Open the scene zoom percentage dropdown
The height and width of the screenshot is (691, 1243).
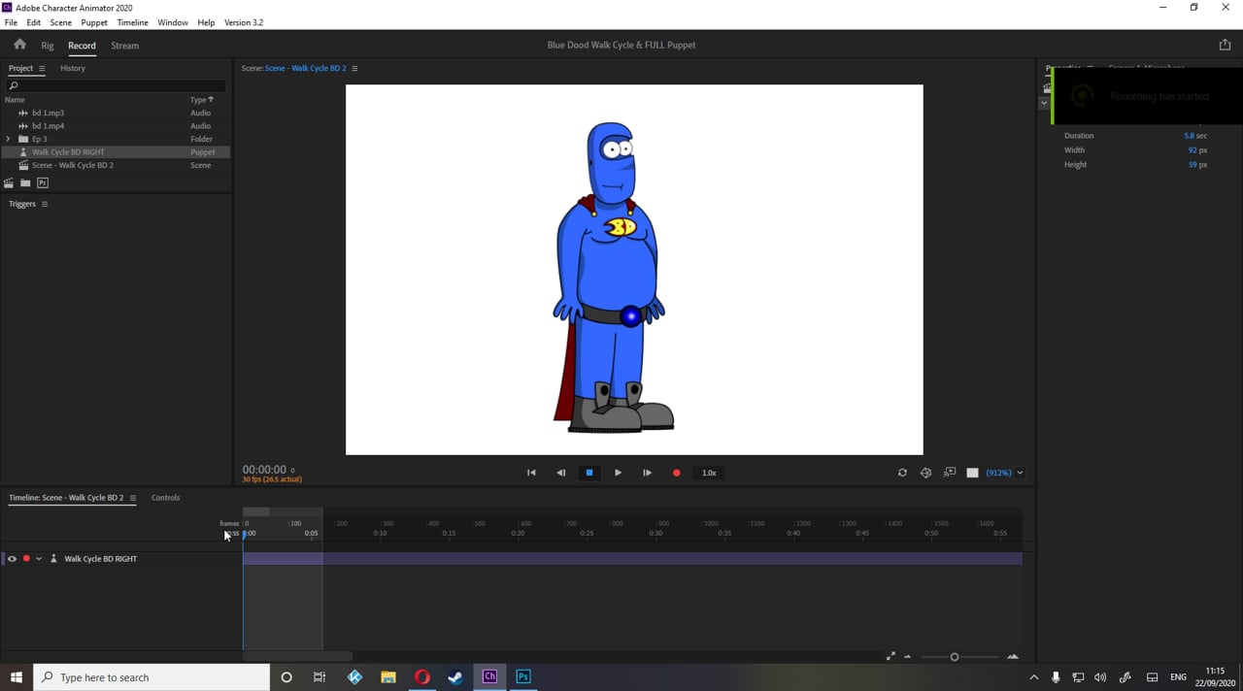pos(1005,473)
